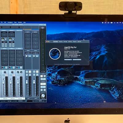Switch to the Service tab
Viewport: 123px width, 123px height.
pyautogui.click(x=79, y=42)
